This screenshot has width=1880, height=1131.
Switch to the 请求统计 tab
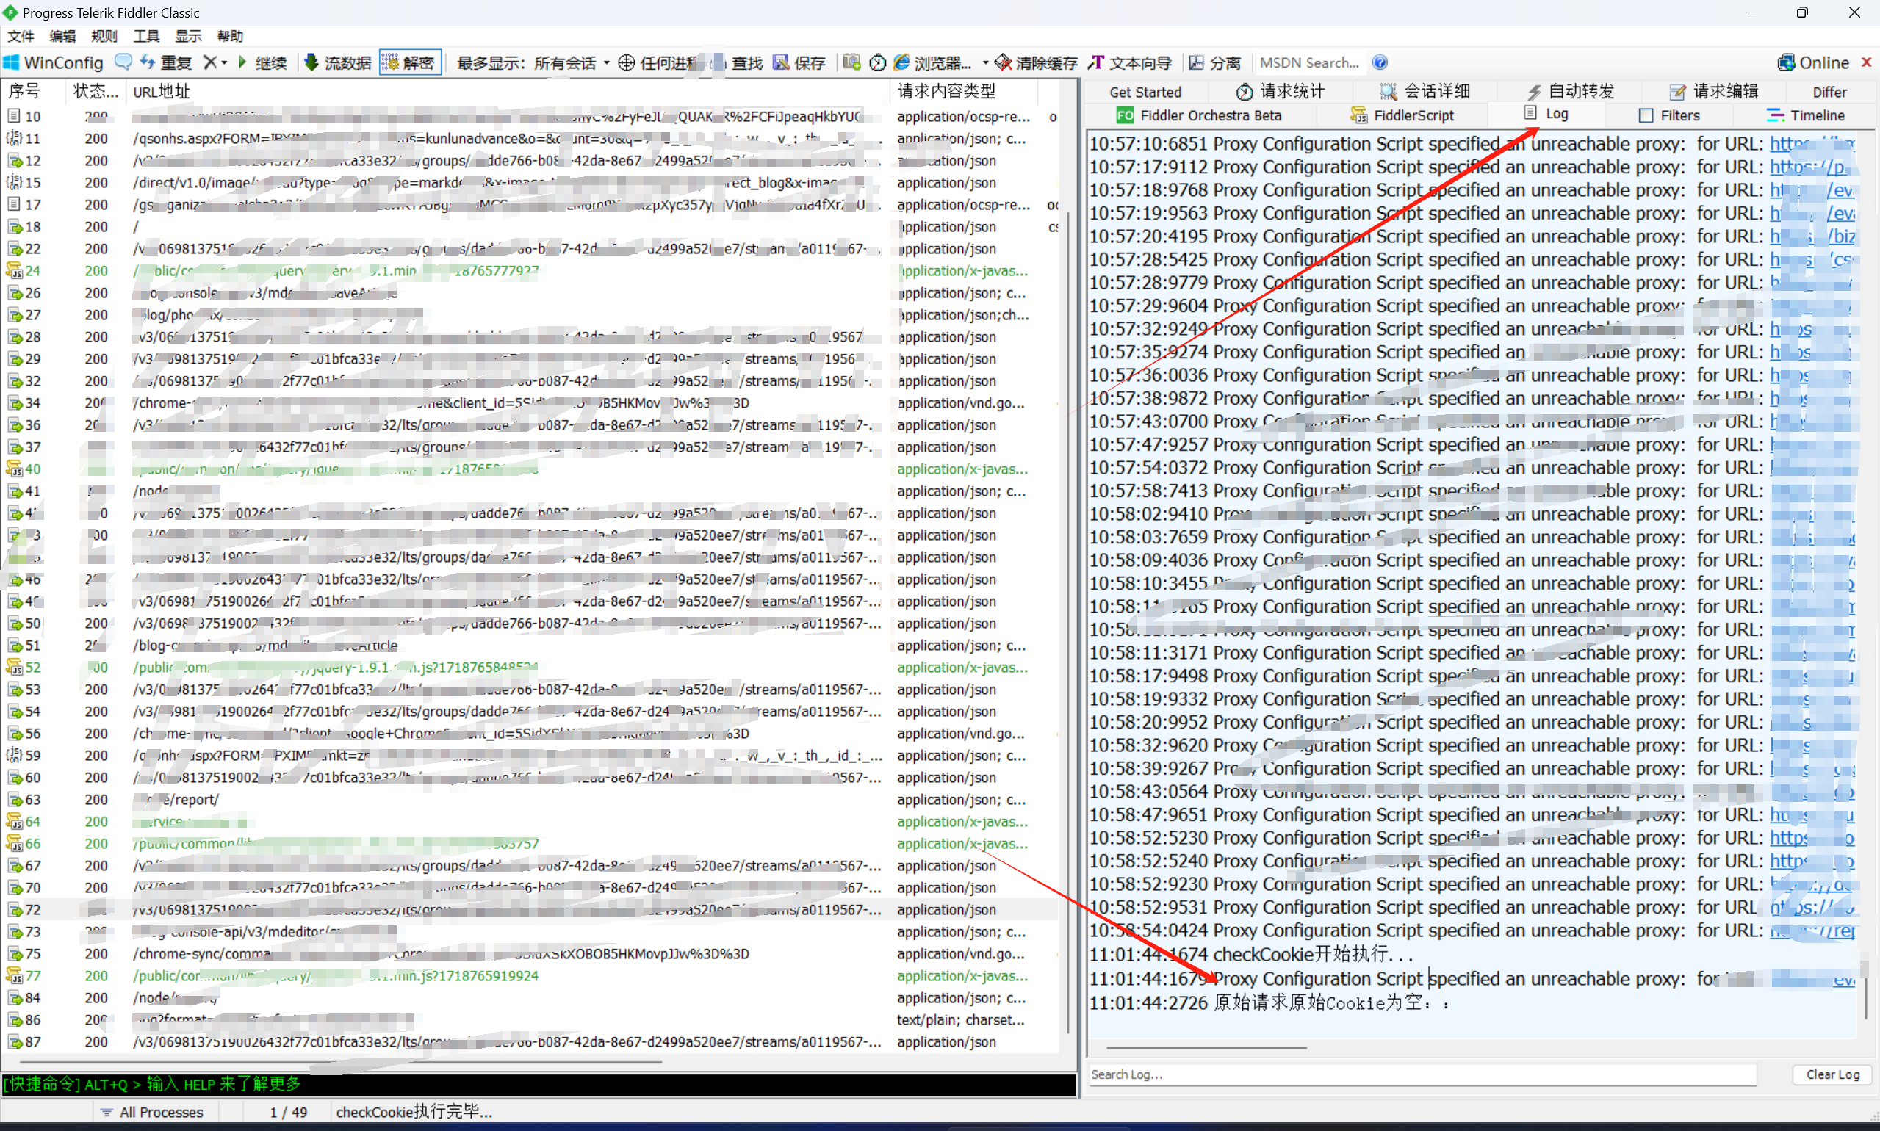[x=1280, y=92]
